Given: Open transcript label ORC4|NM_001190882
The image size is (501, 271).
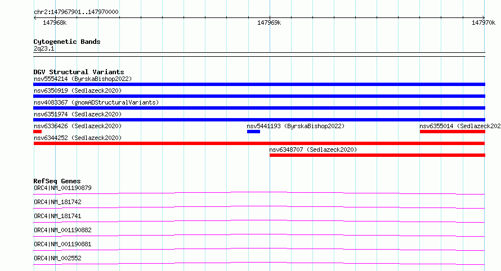Looking at the screenshot, I should (62, 230).
